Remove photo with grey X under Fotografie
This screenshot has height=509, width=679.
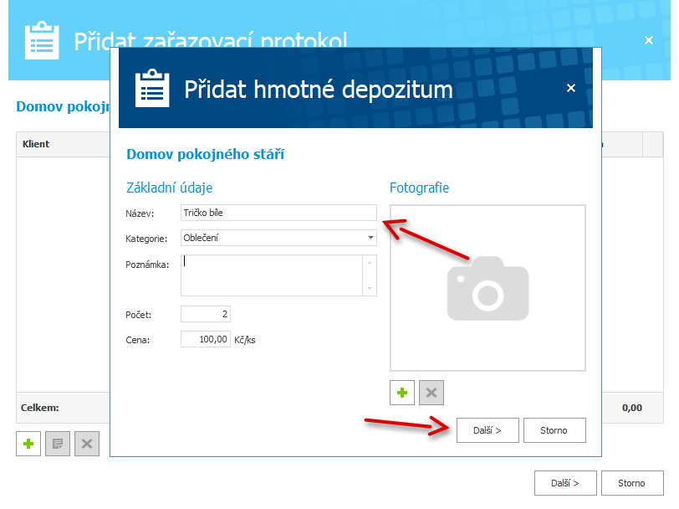[x=431, y=393]
